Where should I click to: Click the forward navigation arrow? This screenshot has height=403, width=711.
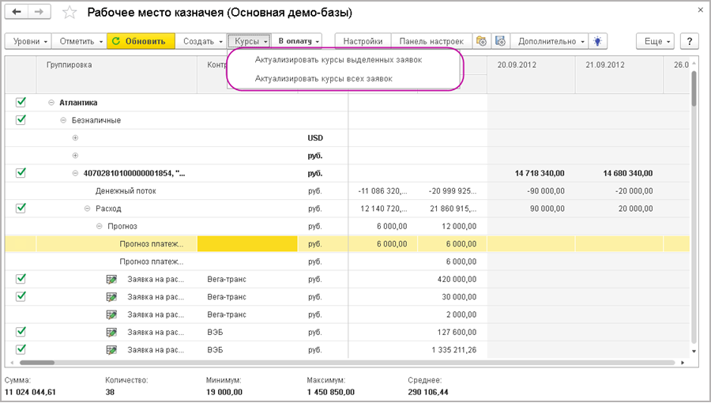point(40,13)
